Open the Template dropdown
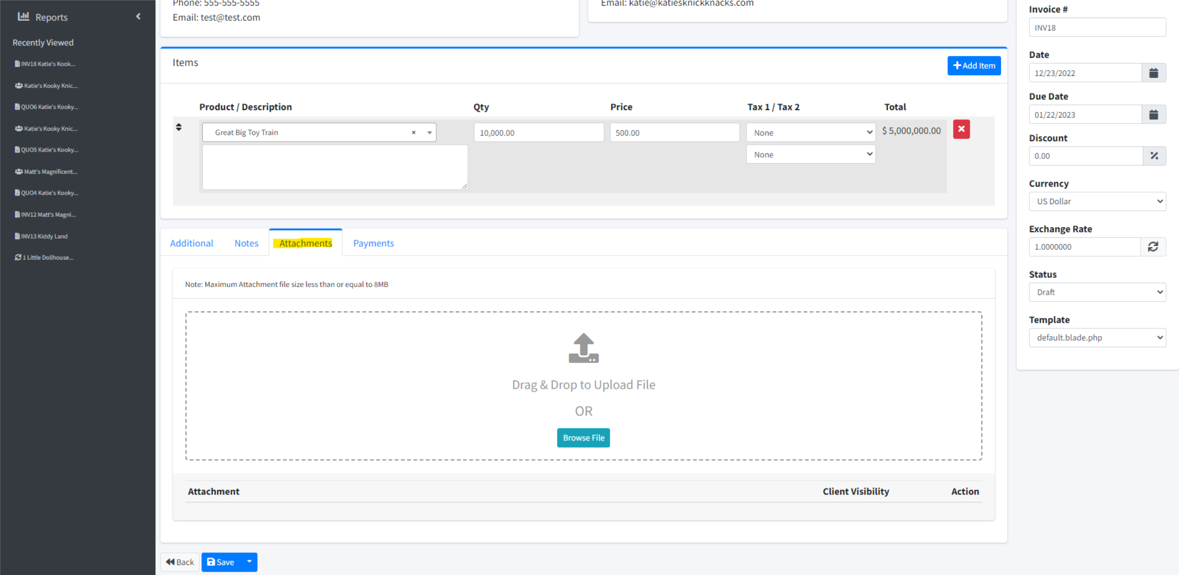Screen dimensions: 1179x575 [x=1097, y=338]
